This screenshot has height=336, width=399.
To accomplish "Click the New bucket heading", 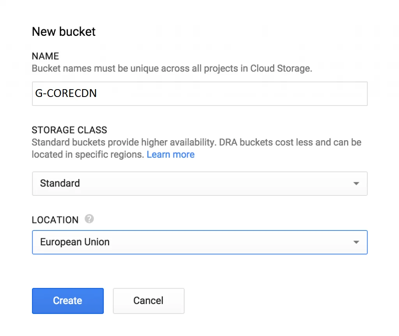I will [x=64, y=32].
